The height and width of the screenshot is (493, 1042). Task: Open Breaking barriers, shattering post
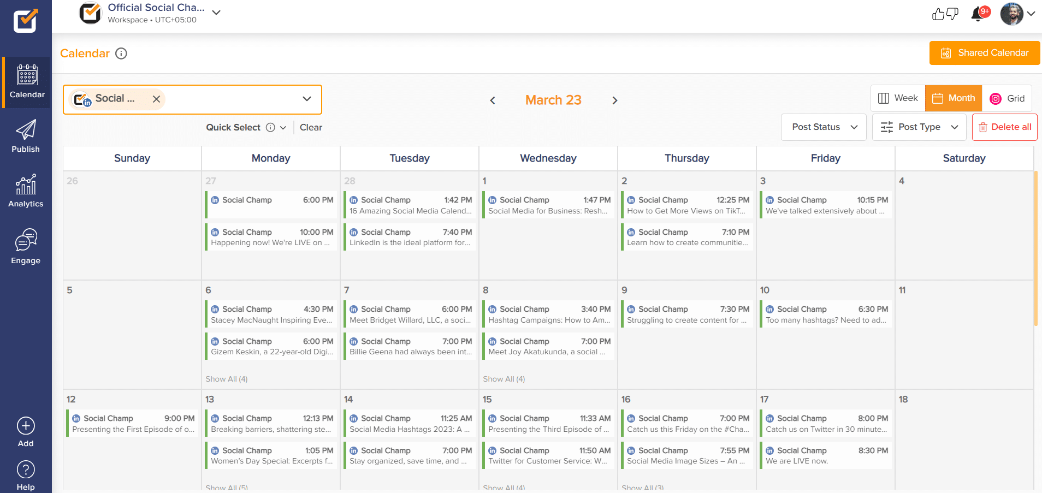coord(271,423)
